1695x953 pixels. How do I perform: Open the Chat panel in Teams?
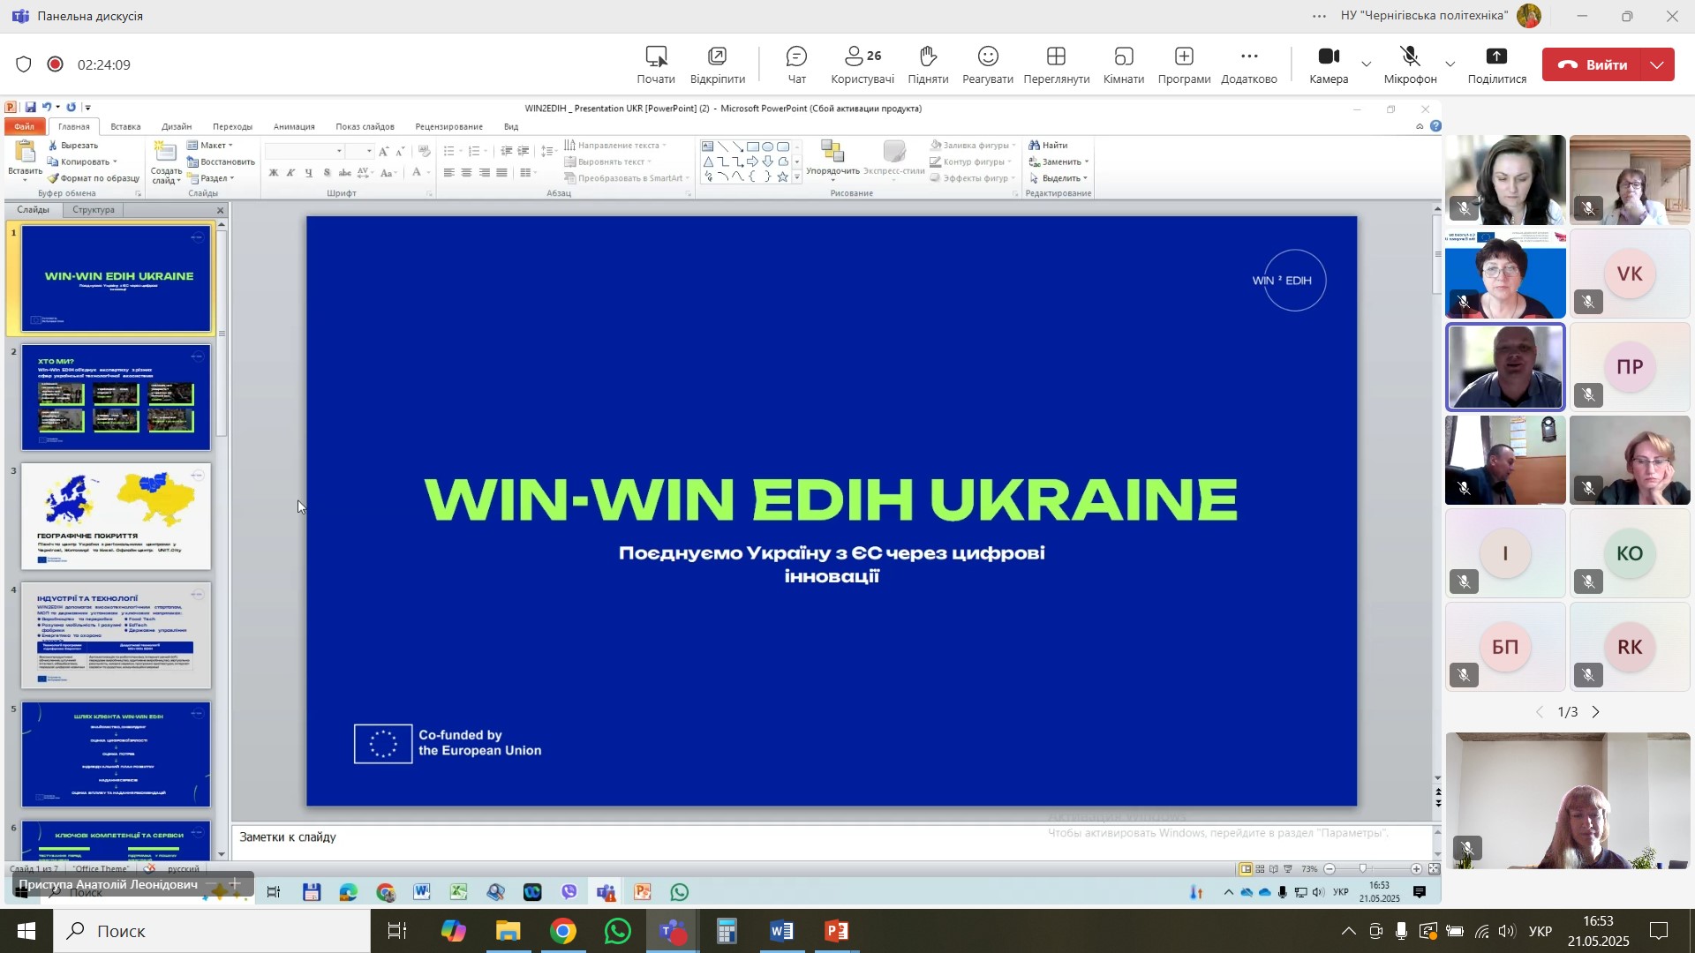[796, 65]
